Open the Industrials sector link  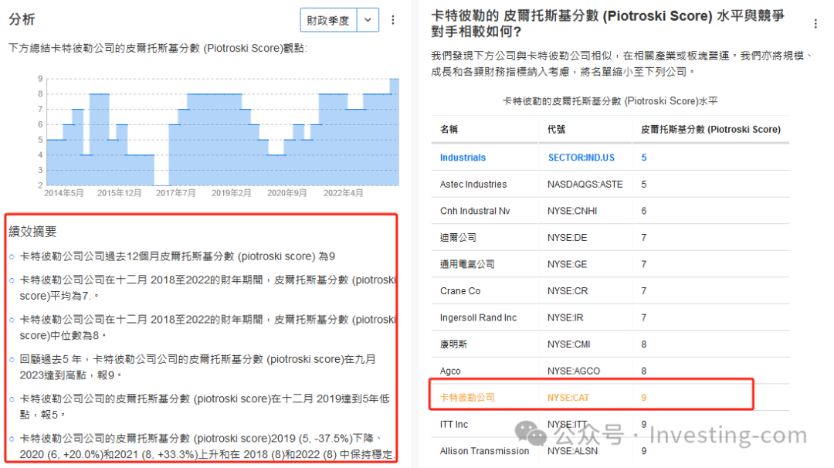click(x=463, y=158)
